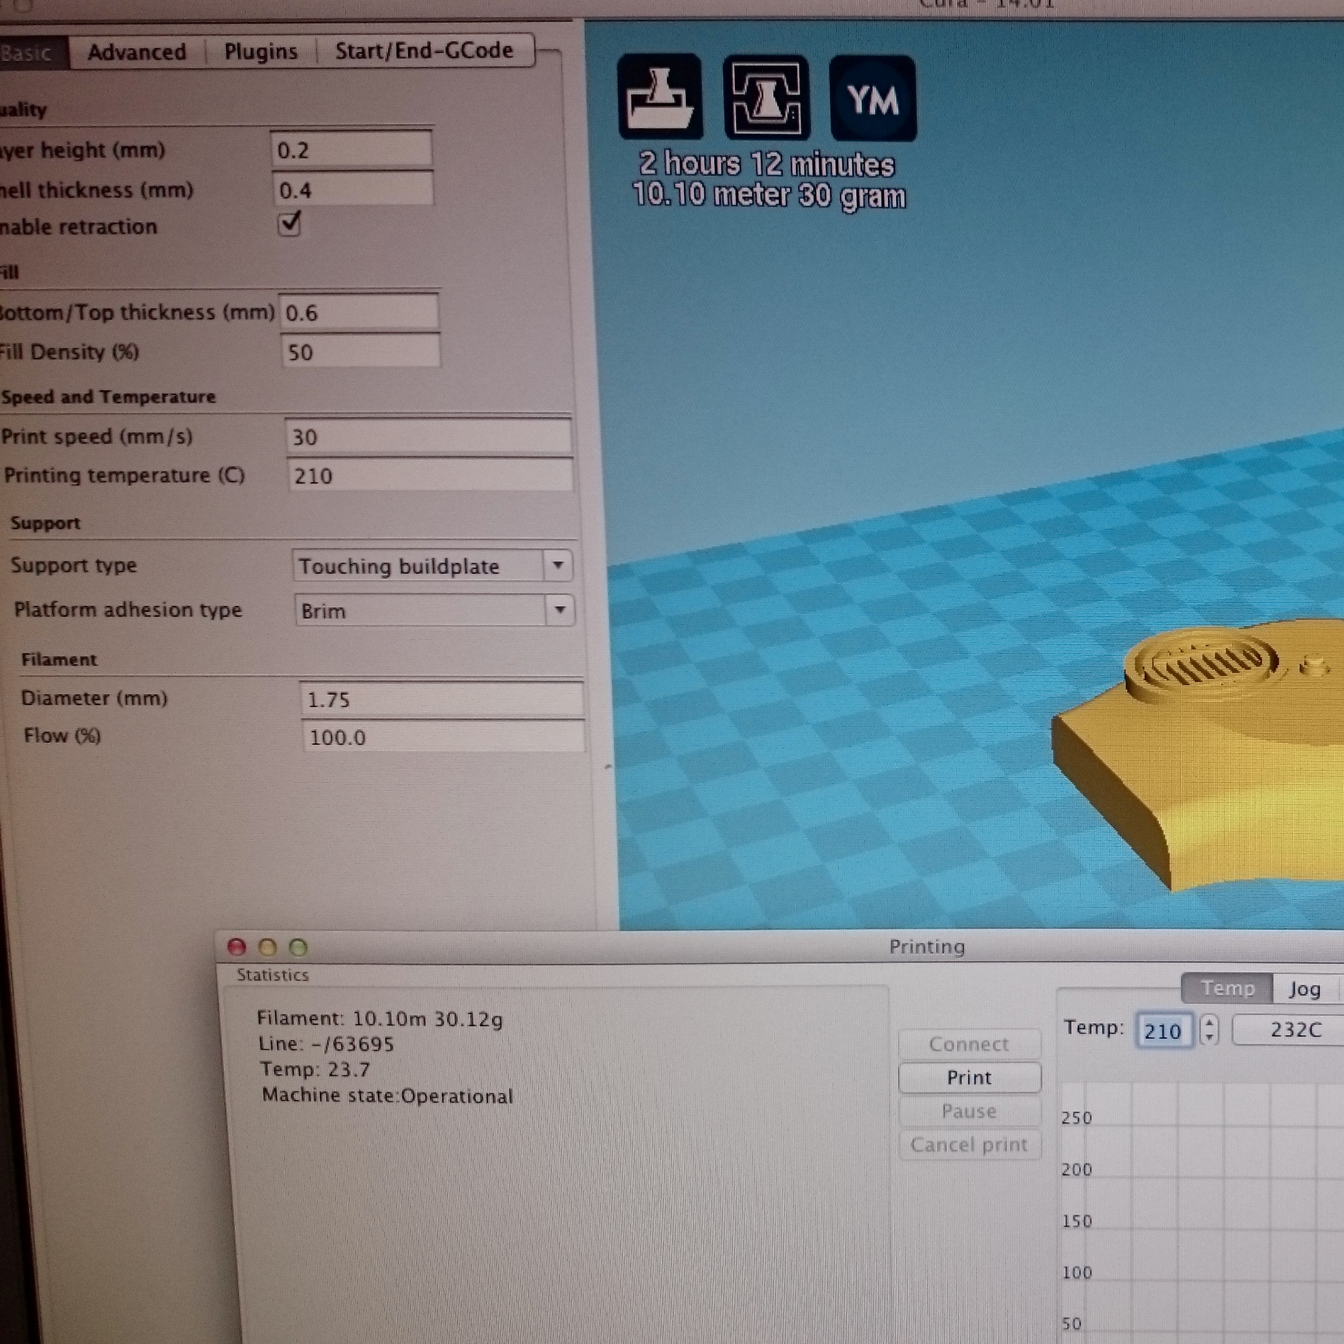Open the Plugins tab
1344x1344 pixels.
point(261,52)
